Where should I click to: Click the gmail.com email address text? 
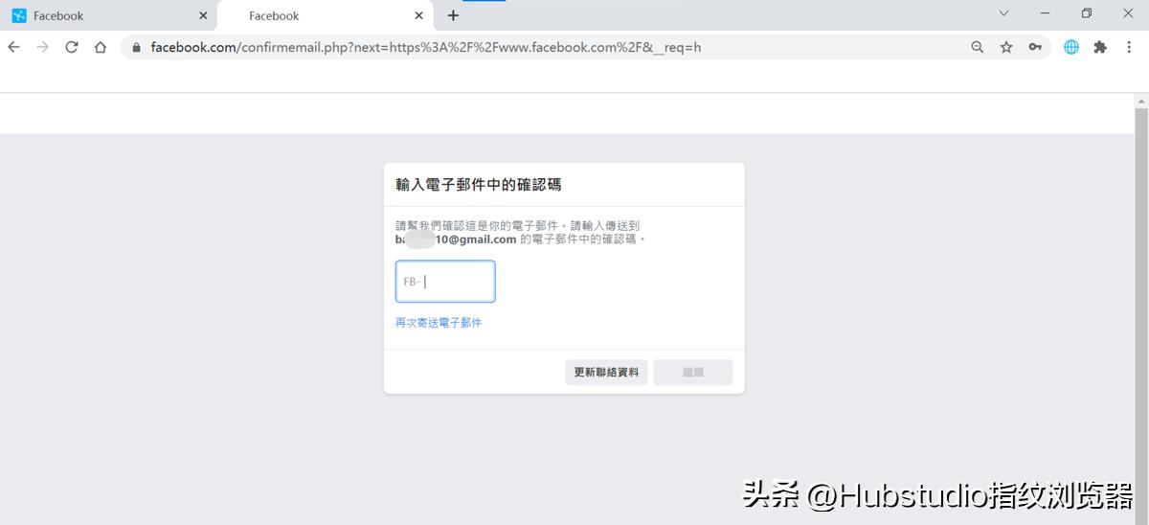[456, 240]
